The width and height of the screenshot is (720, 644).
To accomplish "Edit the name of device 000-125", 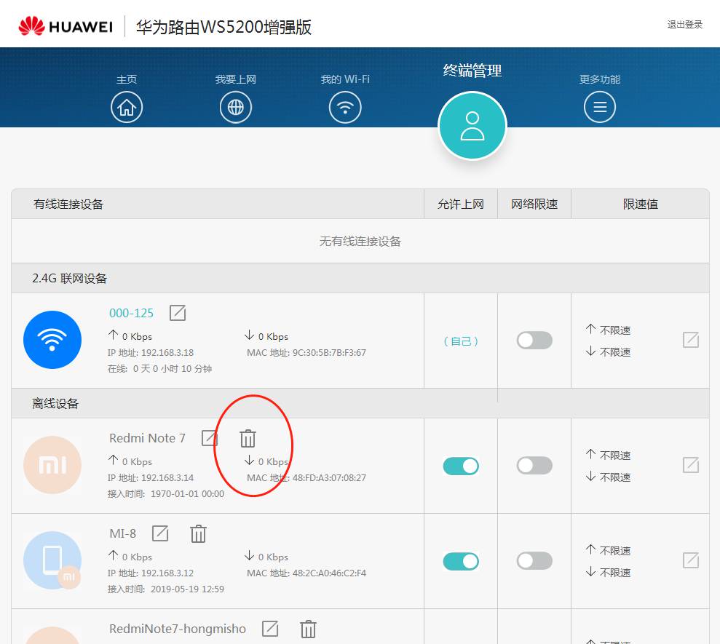I will coord(178,313).
